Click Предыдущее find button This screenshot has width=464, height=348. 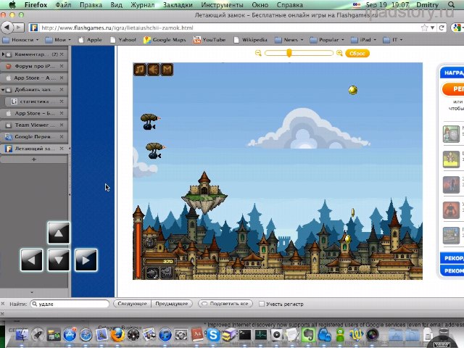point(172,304)
